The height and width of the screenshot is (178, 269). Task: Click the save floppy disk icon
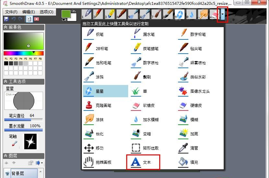point(6,19)
